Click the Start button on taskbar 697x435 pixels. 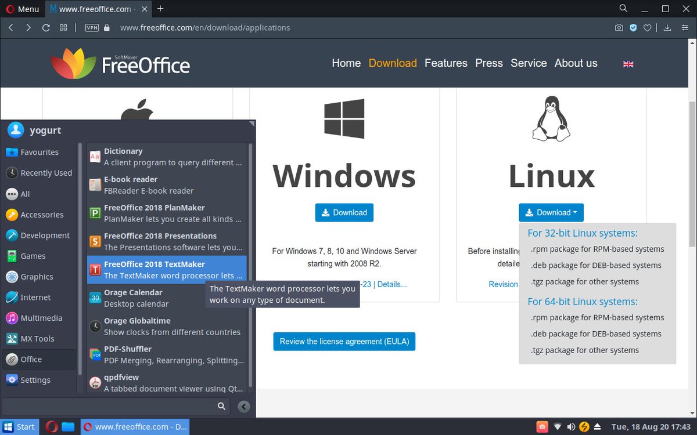[x=20, y=427]
